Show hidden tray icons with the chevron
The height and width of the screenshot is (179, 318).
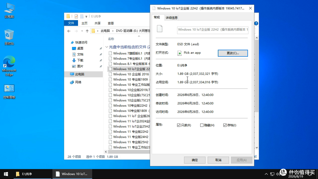[x=266, y=174]
